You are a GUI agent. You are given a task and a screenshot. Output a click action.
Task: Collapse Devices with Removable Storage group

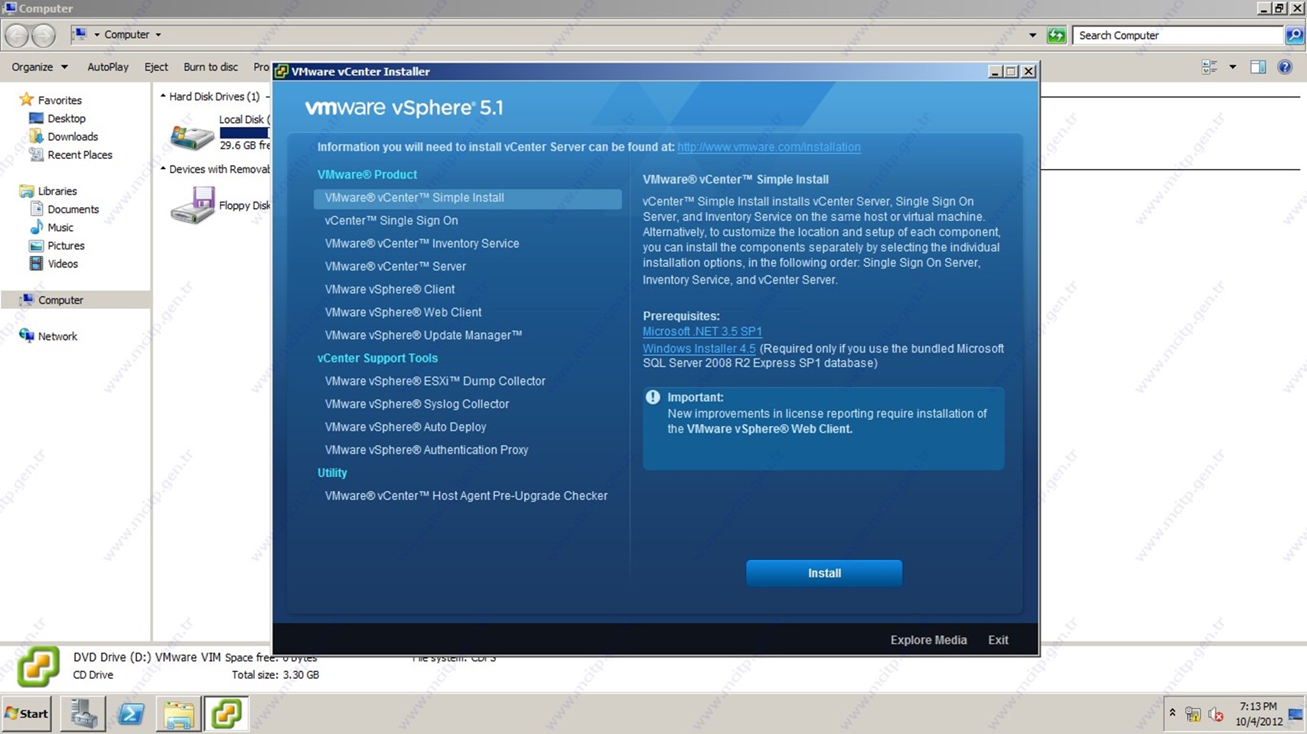point(163,169)
